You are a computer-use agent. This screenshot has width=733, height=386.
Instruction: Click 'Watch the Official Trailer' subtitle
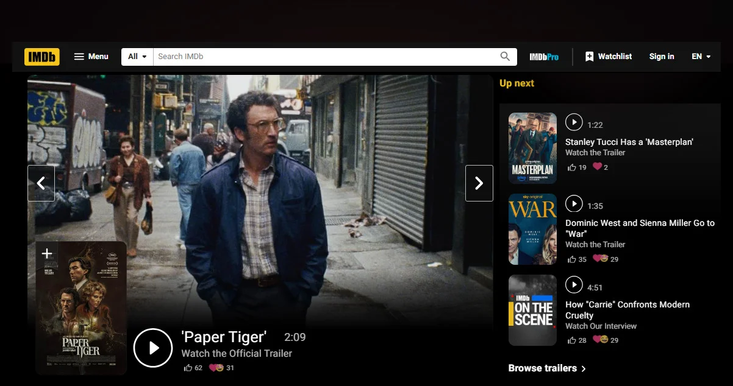coord(237,353)
